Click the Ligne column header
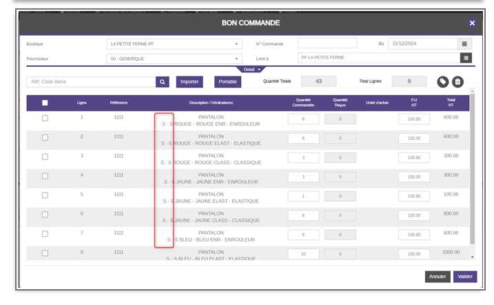 click(82, 103)
